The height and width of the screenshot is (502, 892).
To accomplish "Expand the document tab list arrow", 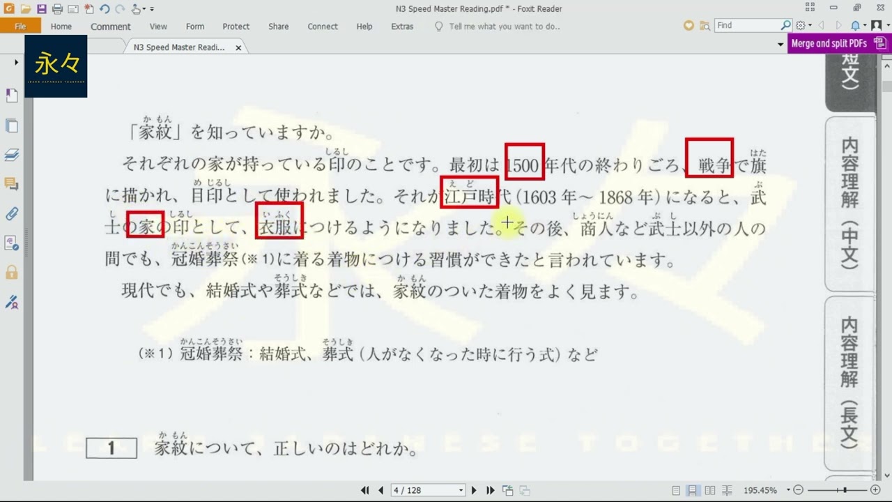I will click(780, 45).
